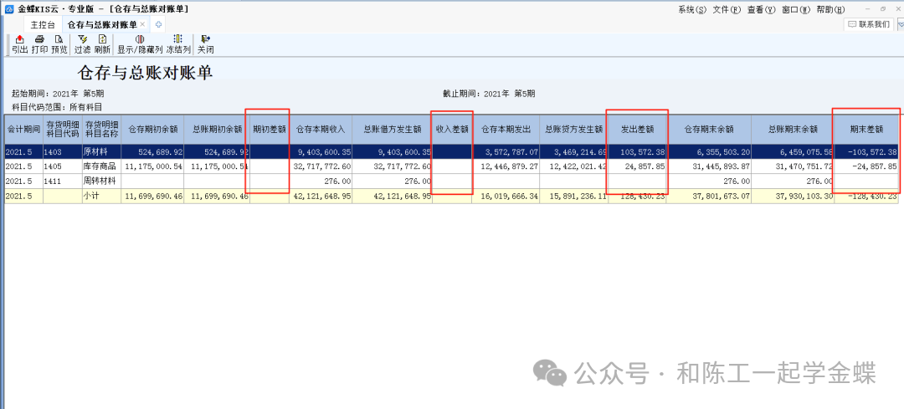Screen dimensions: 904x409
Task: Open the 文件(F) menu
Action: [726, 9]
